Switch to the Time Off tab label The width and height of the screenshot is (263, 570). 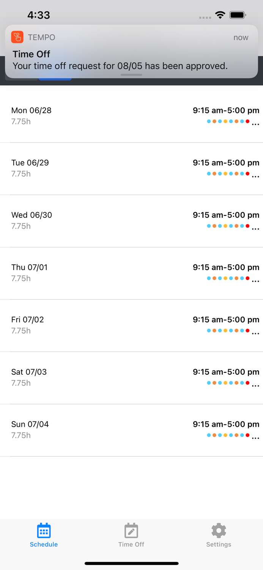pyautogui.click(x=131, y=544)
